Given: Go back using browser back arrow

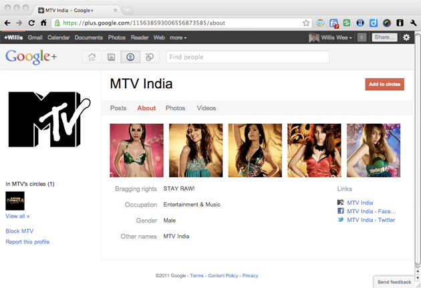Looking at the screenshot, I should pos(7,23).
